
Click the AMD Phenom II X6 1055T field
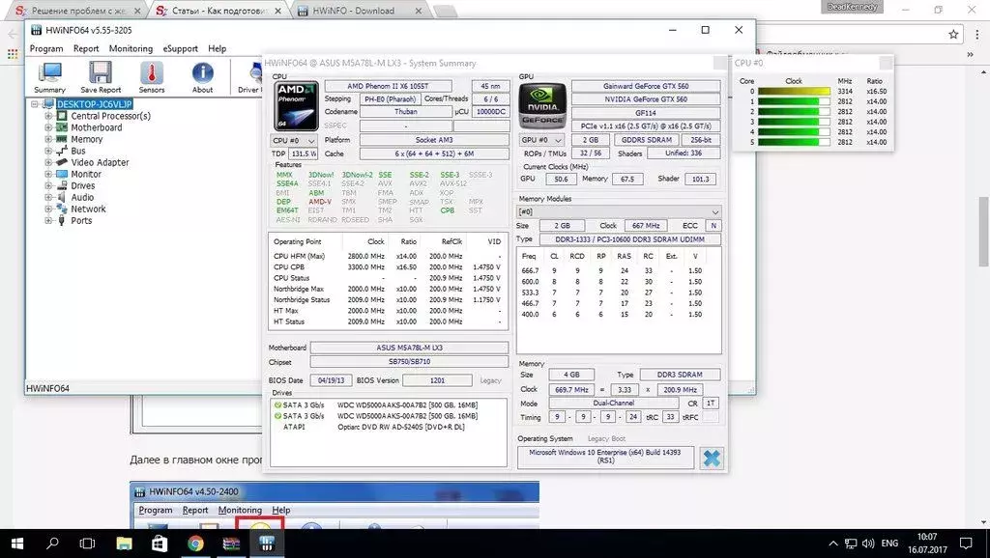pos(388,86)
